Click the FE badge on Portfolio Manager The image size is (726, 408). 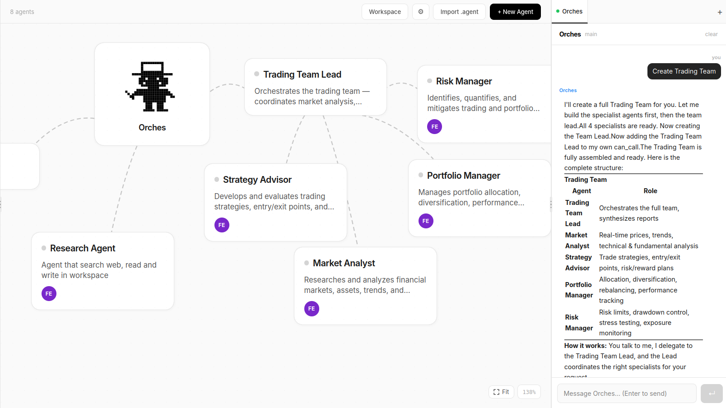(x=425, y=221)
